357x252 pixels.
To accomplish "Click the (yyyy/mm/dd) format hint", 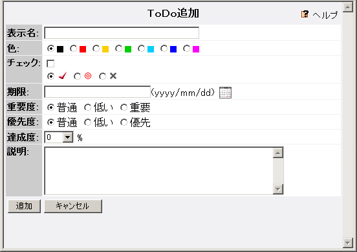I will (183, 93).
